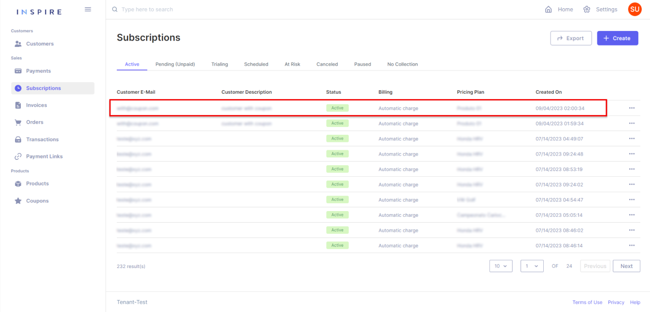Open actions menu for 07/14/2023 04:54:47 row
The width and height of the screenshot is (650, 312).
pos(632,200)
